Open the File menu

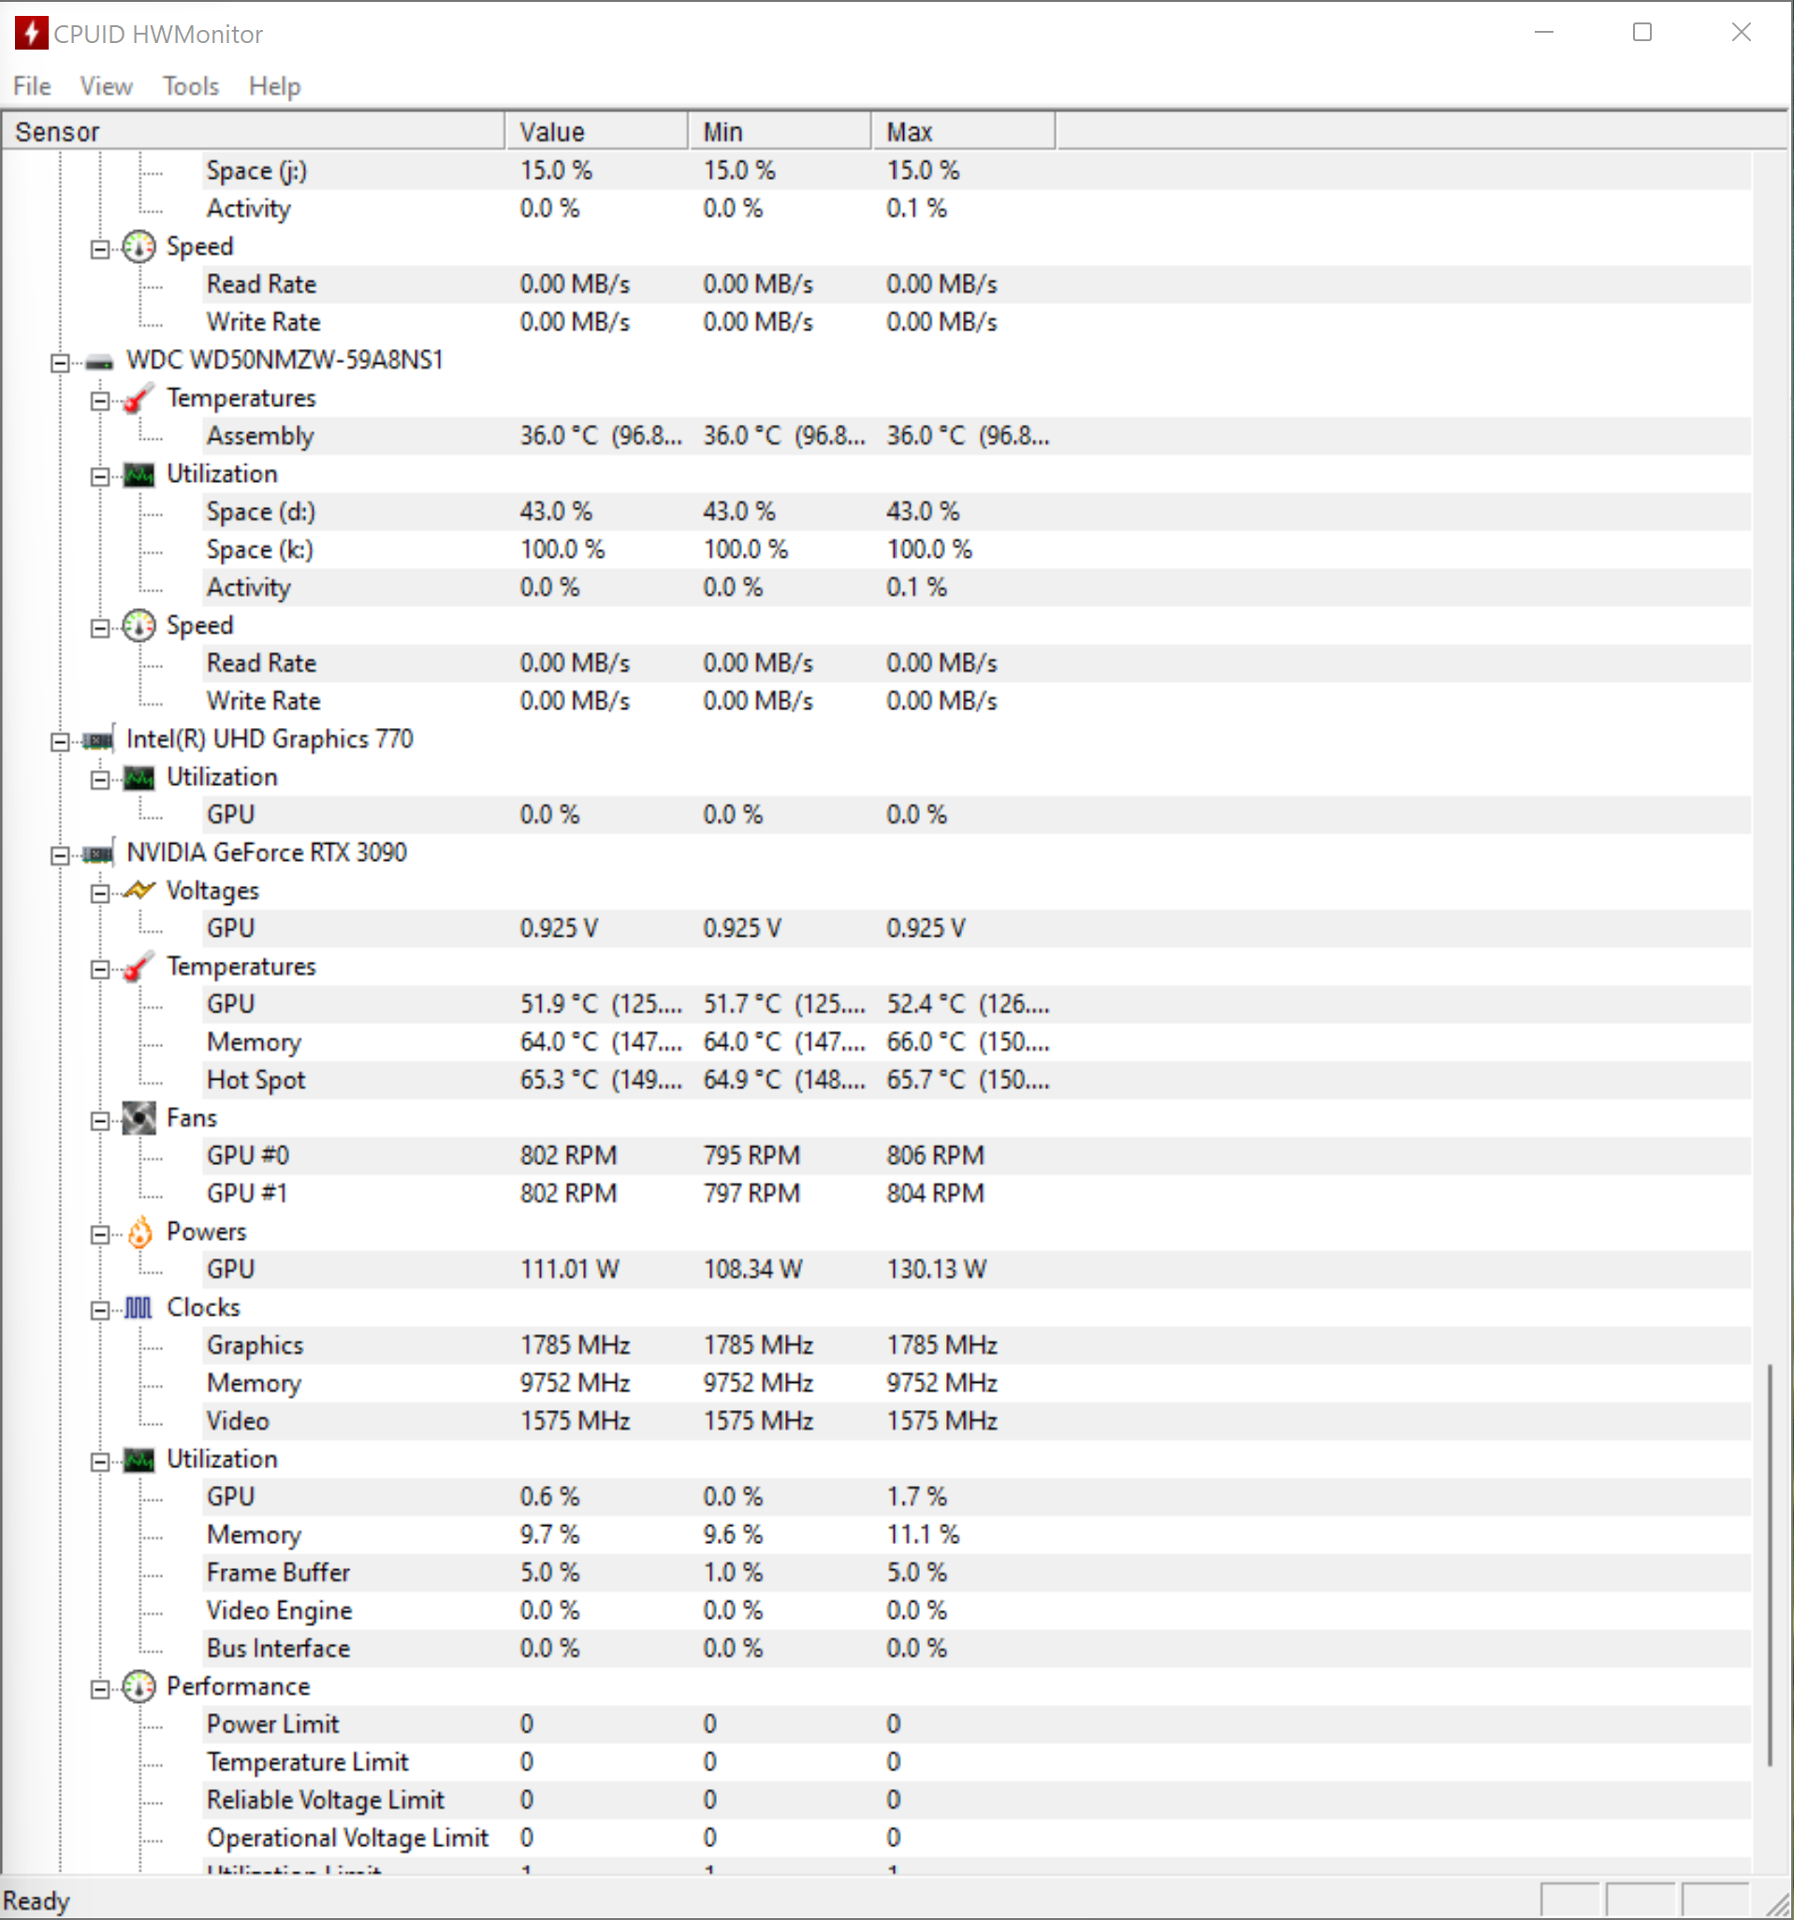click(32, 86)
